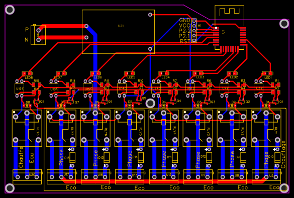Click the U17 terminal block label
The width and height of the screenshot is (294, 198).
[66, 174]
